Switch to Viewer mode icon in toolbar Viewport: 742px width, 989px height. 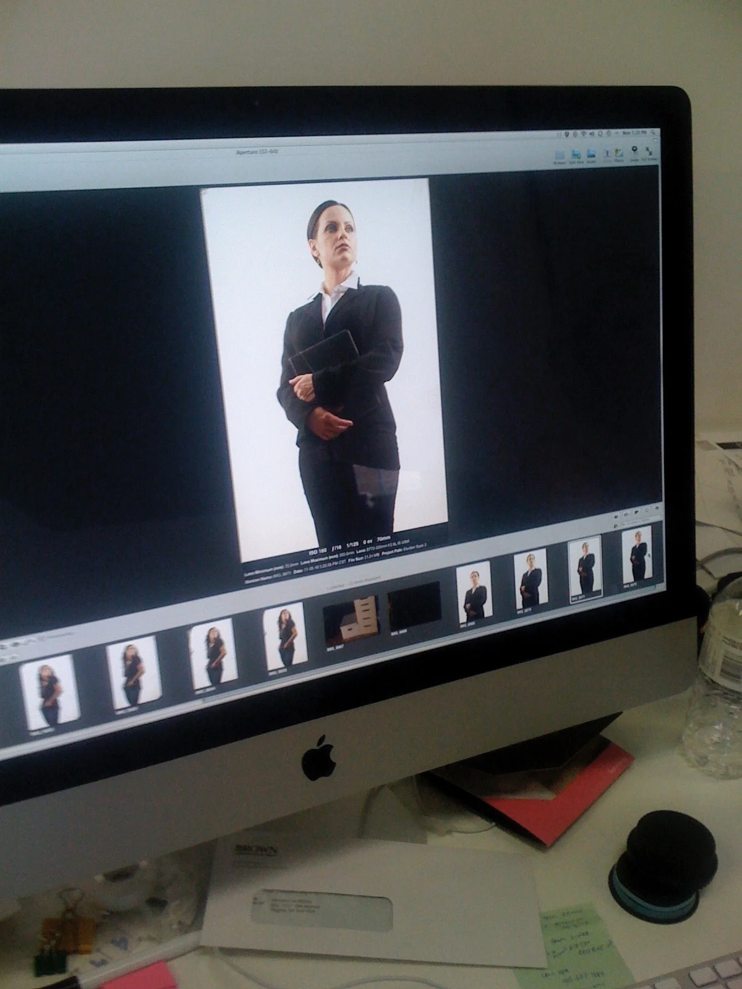click(591, 155)
